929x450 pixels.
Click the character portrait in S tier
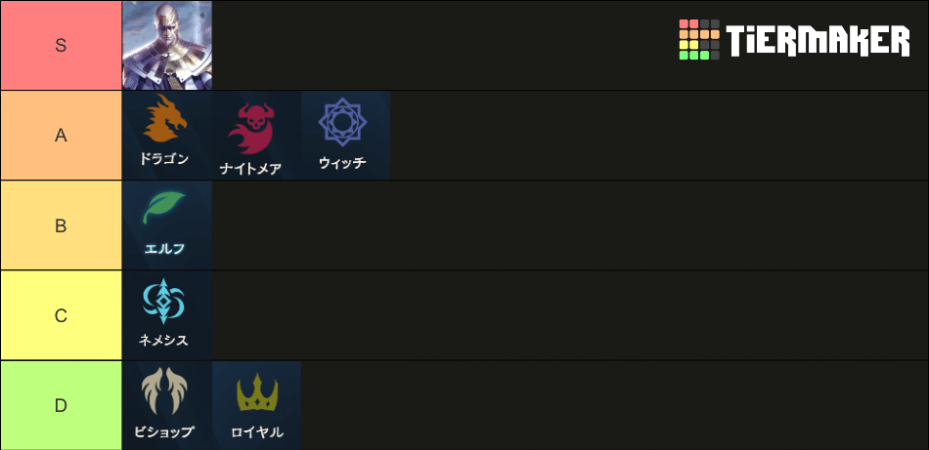pos(166,45)
